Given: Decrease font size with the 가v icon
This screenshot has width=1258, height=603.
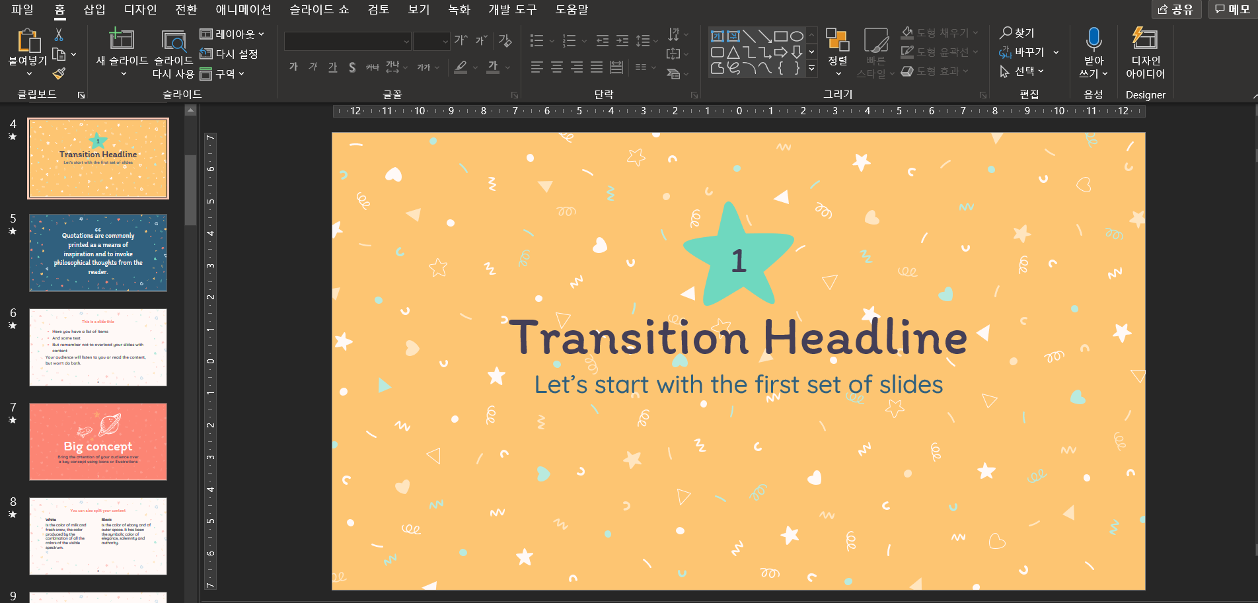Looking at the screenshot, I should tap(482, 40).
